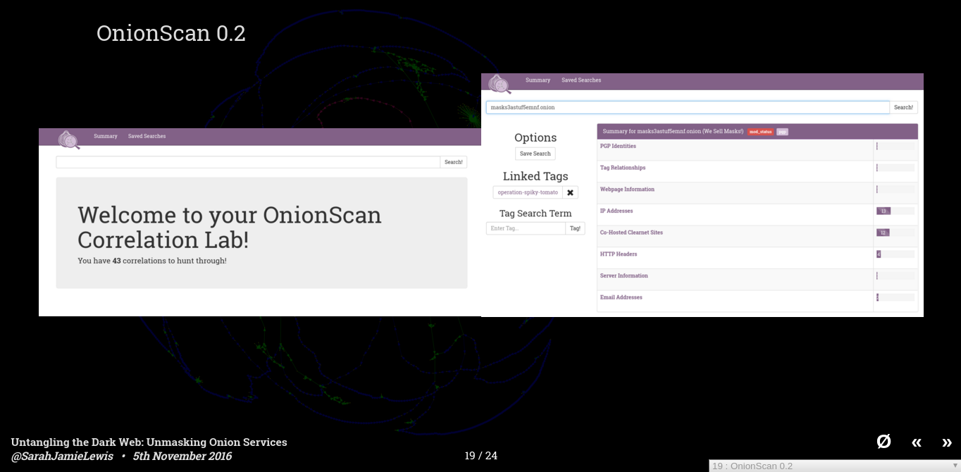Open Summary in the left panel navbar
The width and height of the screenshot is (961, 472).
[106, 136]
